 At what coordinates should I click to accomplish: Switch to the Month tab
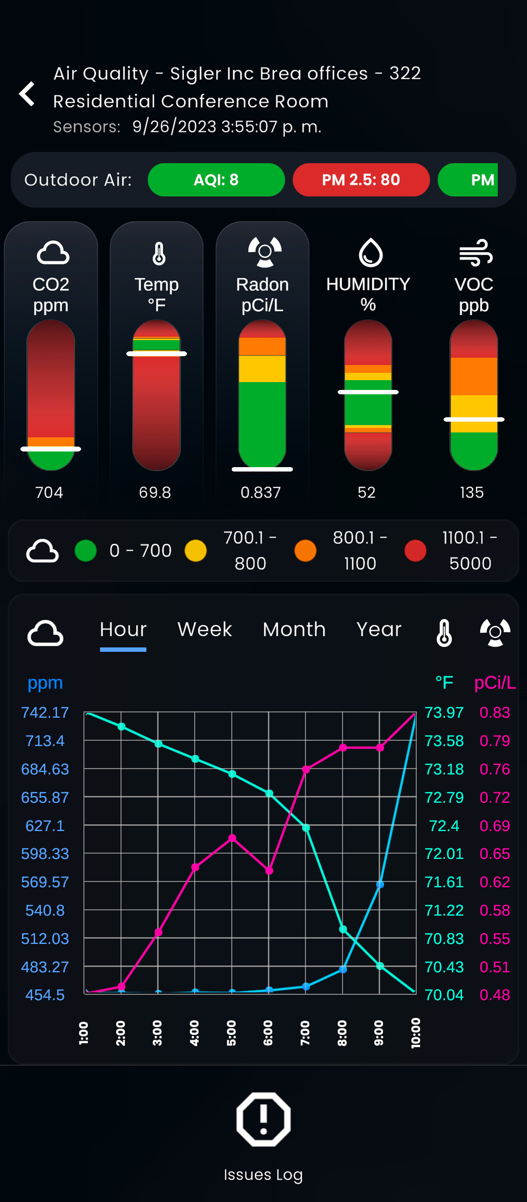[x=294, y=629]
